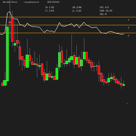This screenshot has height=136, width=136.
Task: Click the 'OC: 3.3' reading
Action: point(104,7)
